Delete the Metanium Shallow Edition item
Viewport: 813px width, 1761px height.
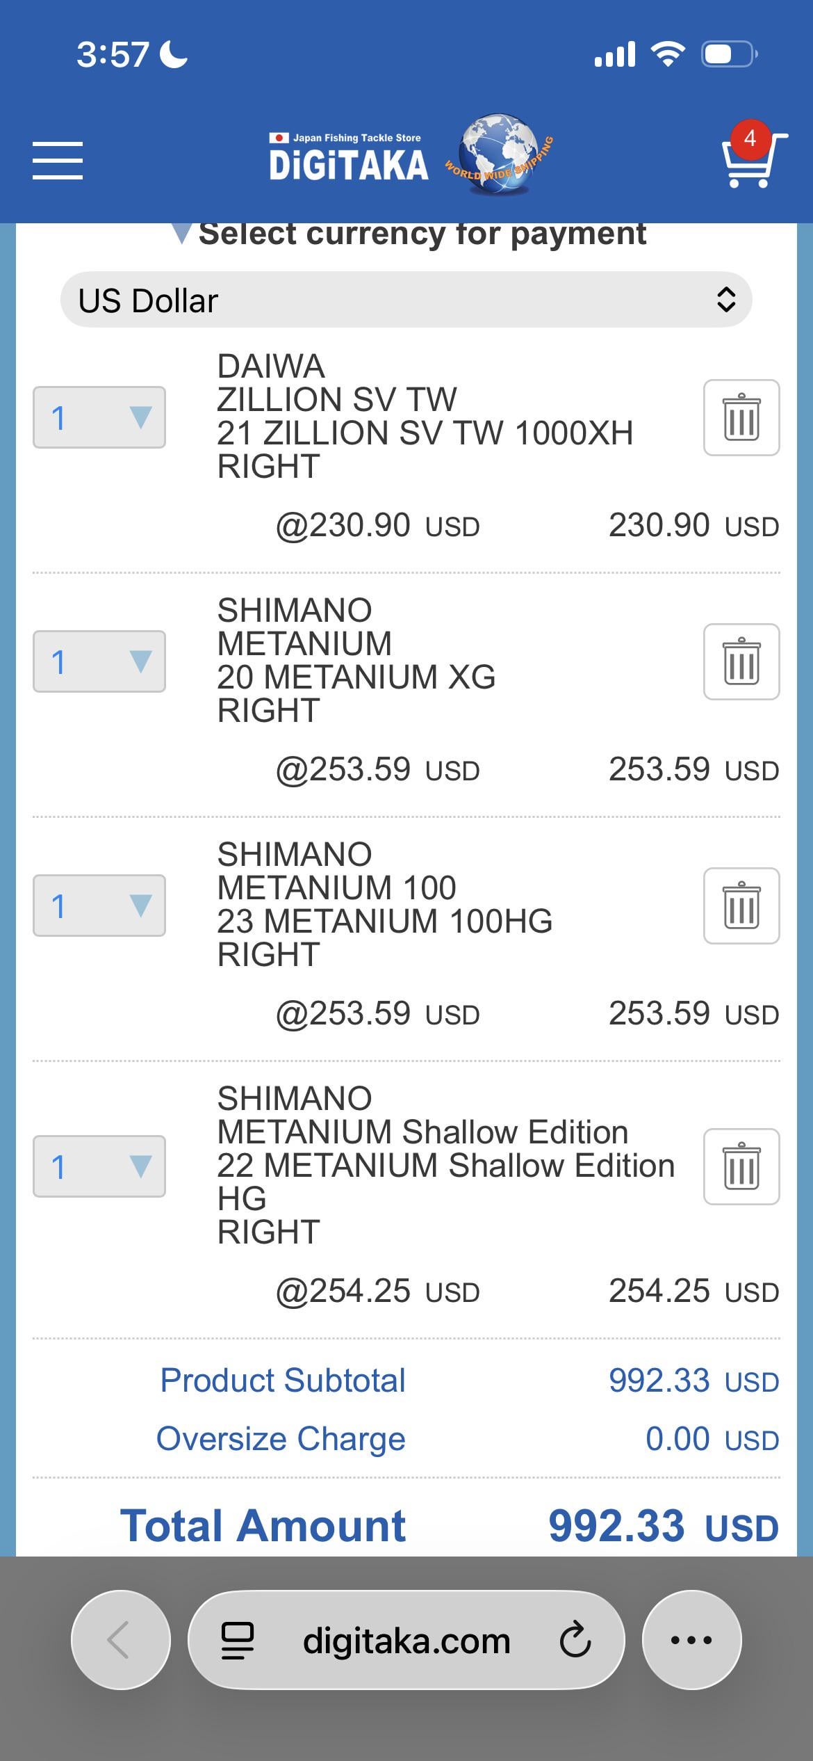pos(741,1166)
